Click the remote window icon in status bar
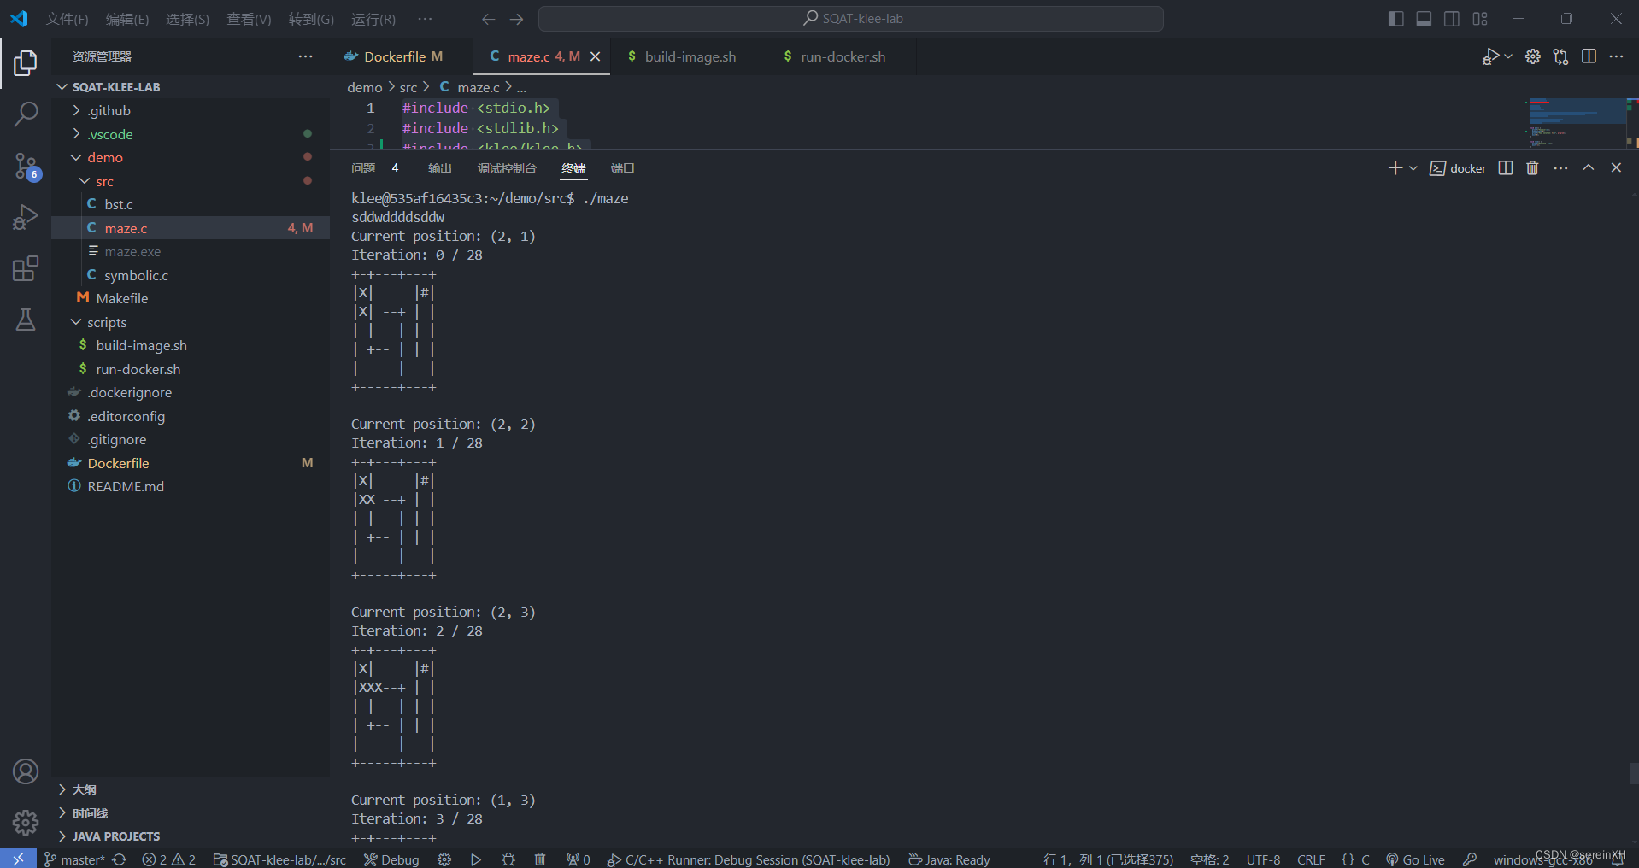This screenshot has width=1639, height=868. point(18,859)
